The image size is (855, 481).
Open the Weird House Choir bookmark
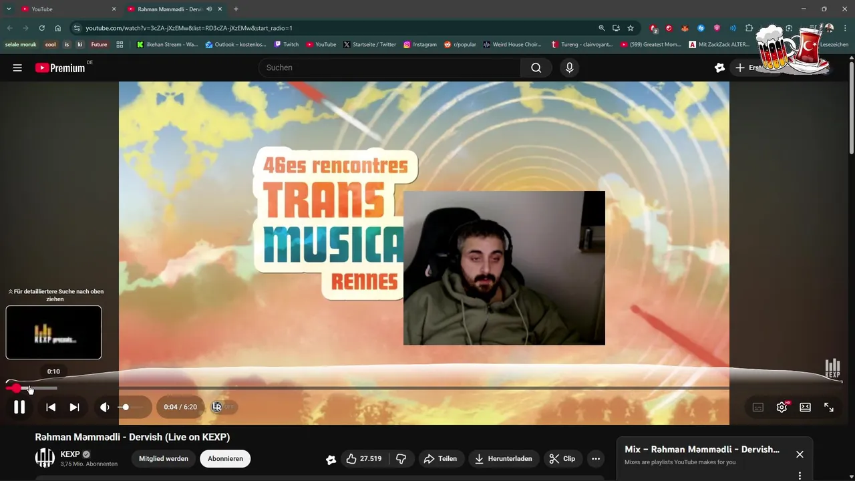pos(512,45)
